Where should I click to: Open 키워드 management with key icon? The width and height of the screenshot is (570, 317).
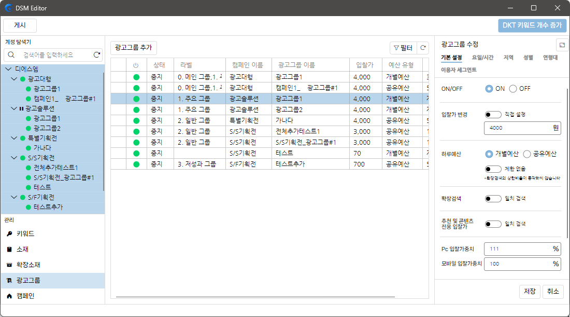click(26, 234)
